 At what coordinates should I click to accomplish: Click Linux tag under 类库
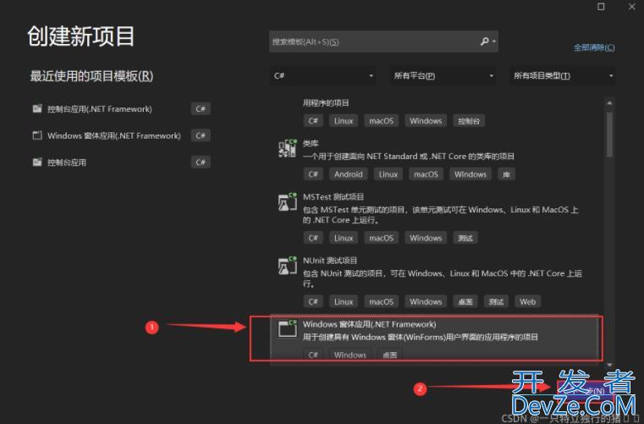click(x=388, y=174)
